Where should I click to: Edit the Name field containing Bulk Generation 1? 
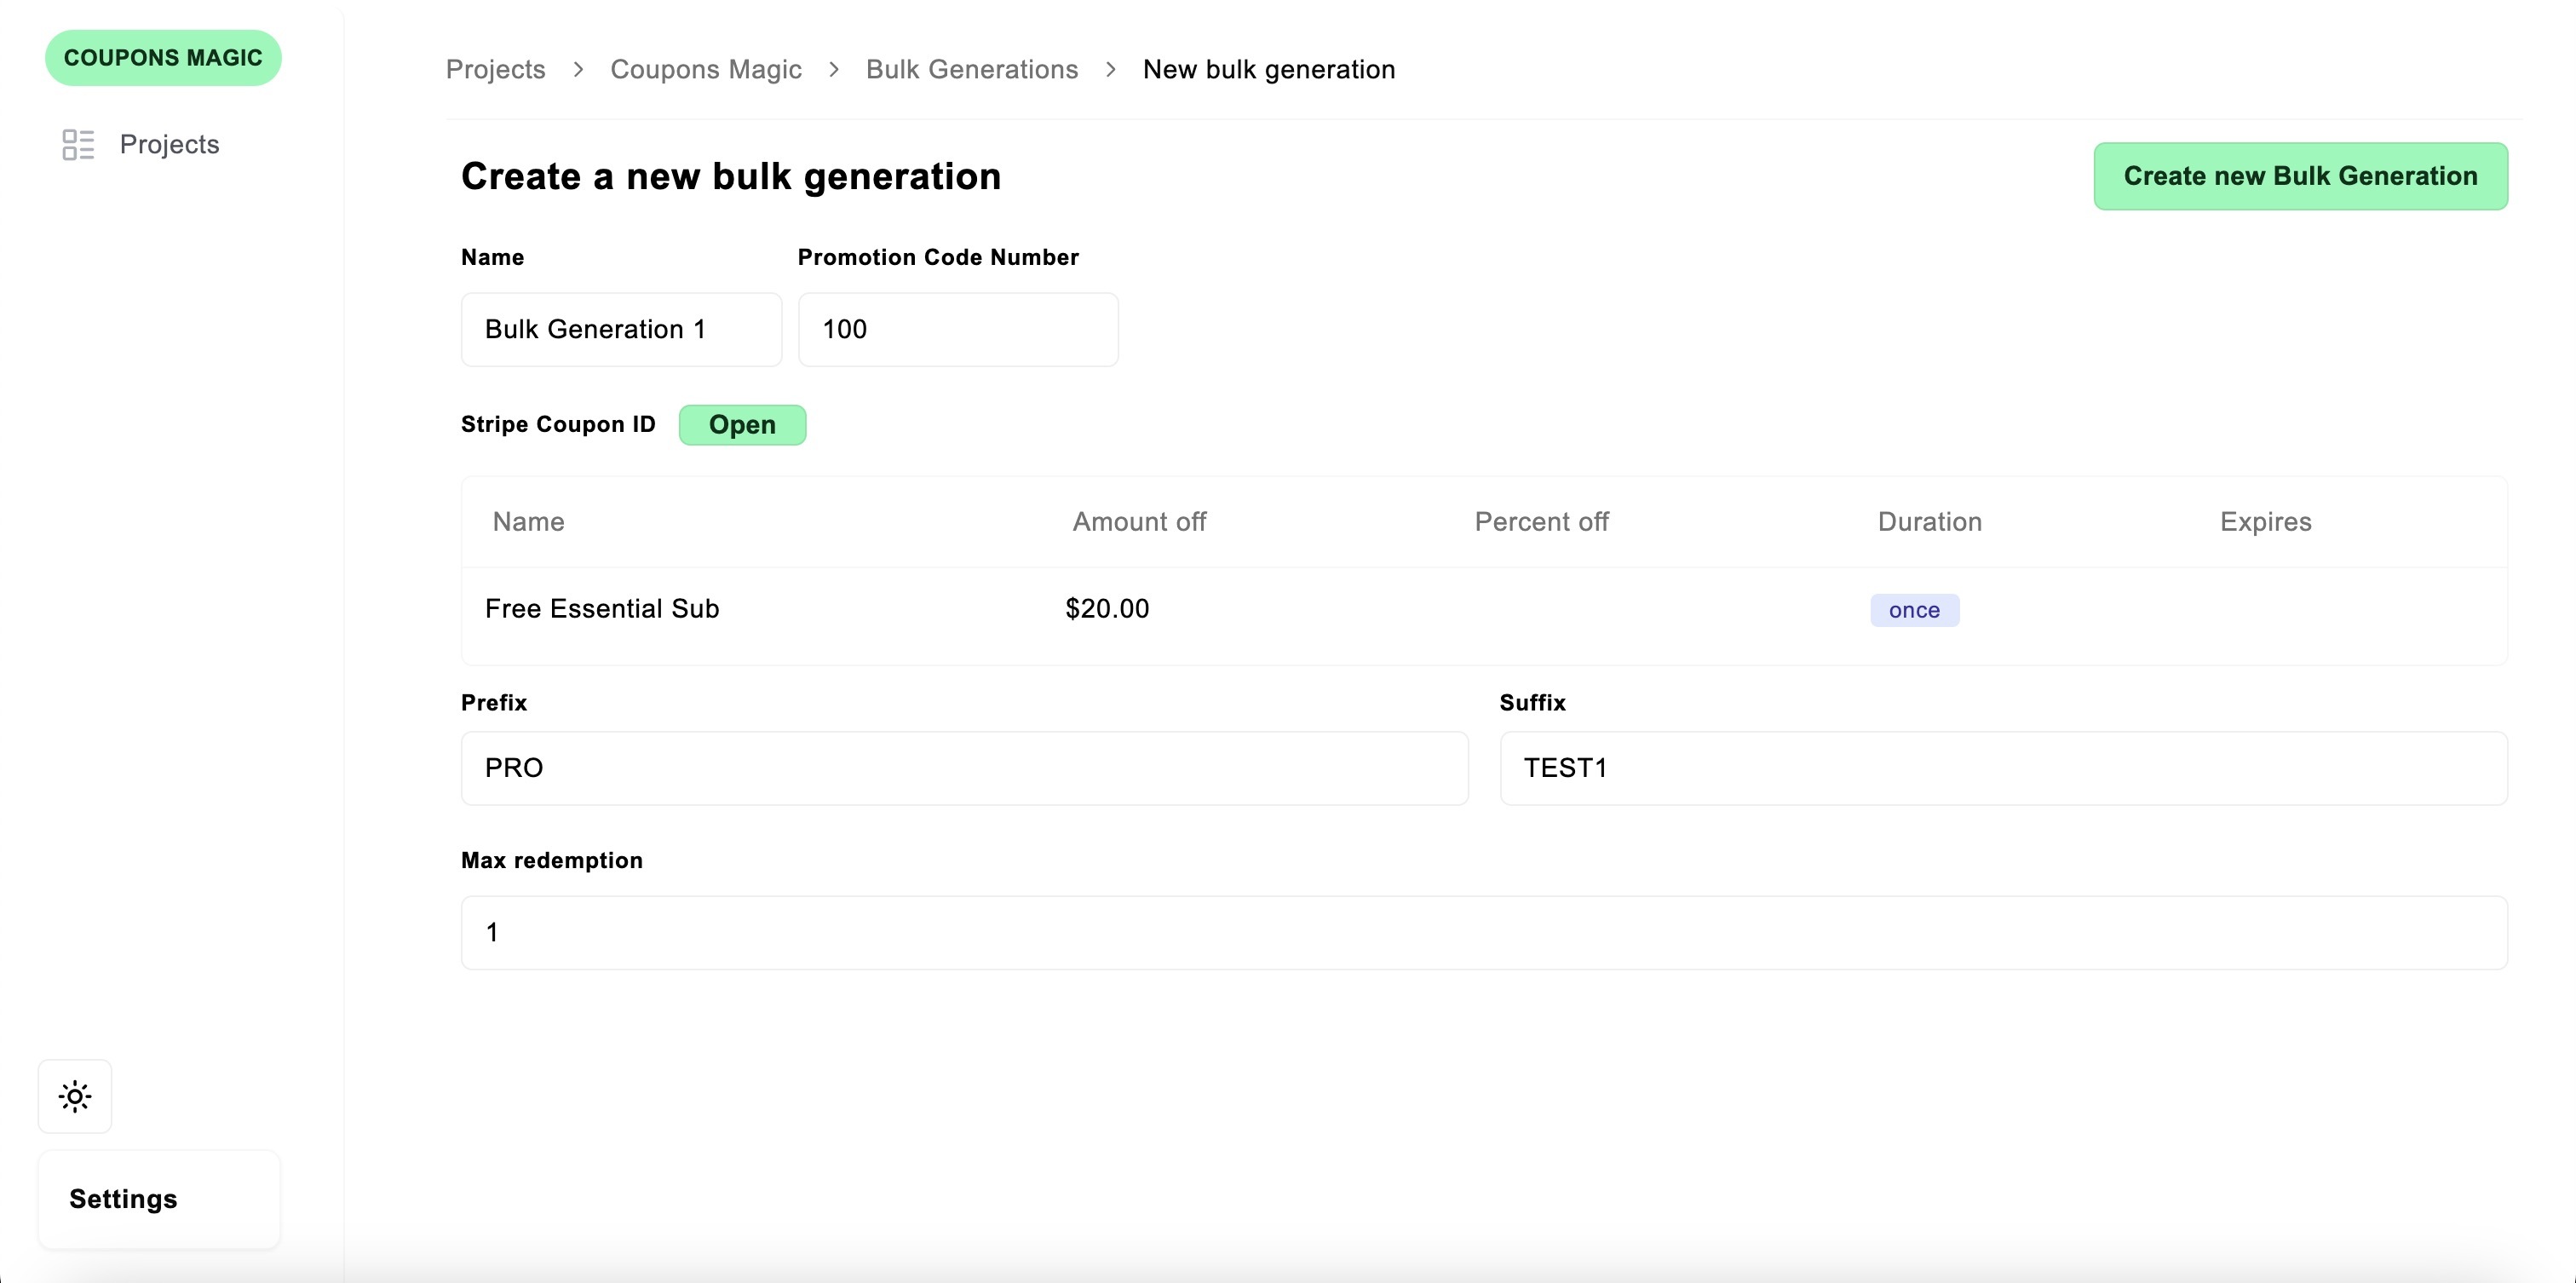621,329
